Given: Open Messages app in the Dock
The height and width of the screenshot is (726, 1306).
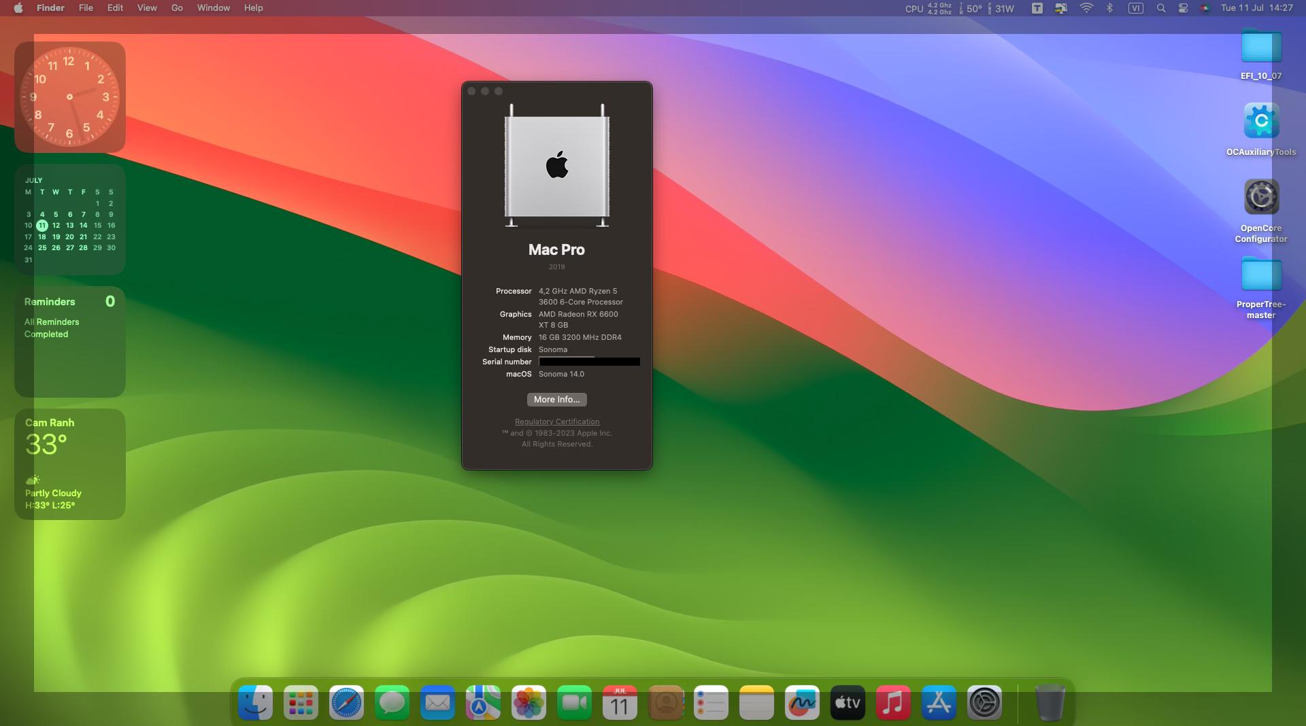Looking at the screenshot, I should (x=392, y=702).
